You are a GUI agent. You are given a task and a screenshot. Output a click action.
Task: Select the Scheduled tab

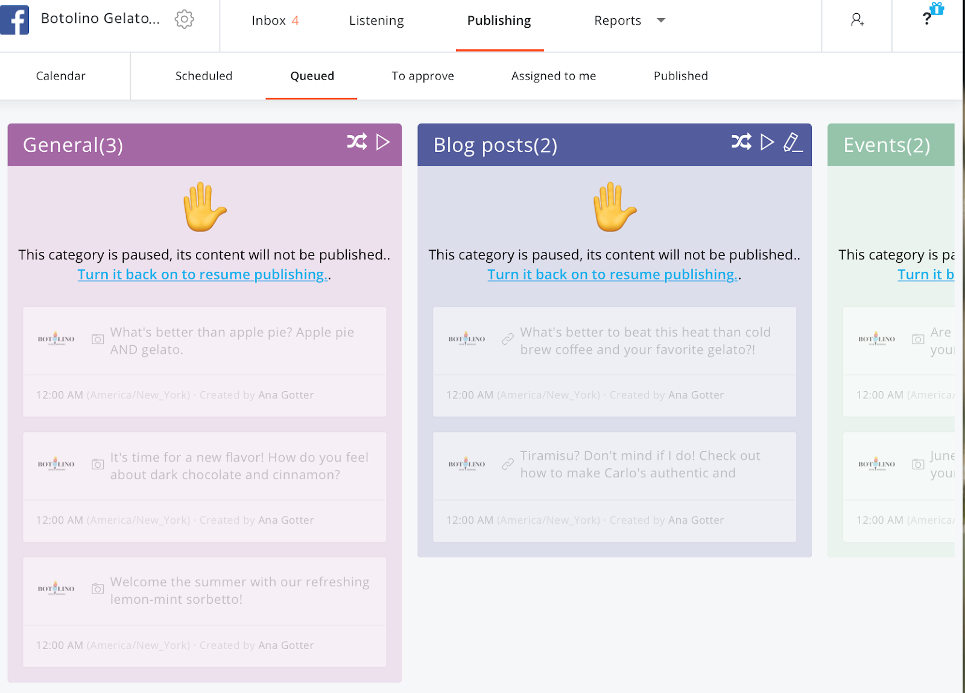pos(204,76)
